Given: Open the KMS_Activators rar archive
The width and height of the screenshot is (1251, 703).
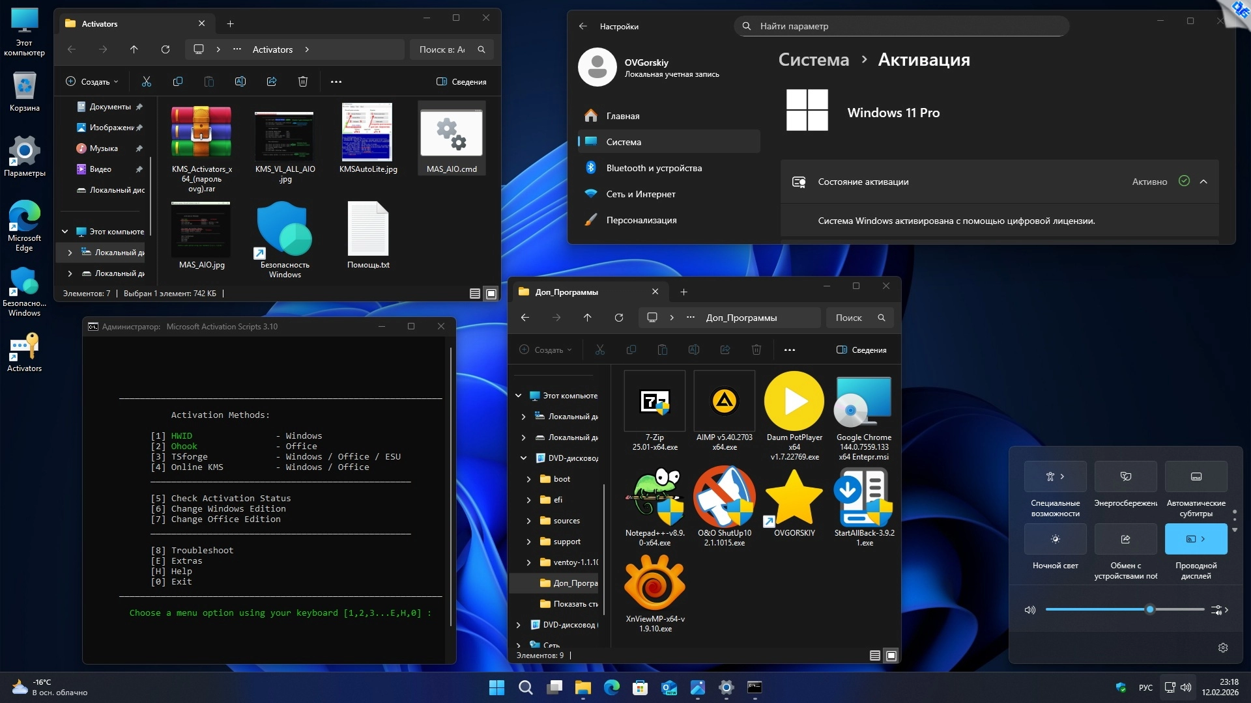Looking at the screenshot, I should 201,132.
